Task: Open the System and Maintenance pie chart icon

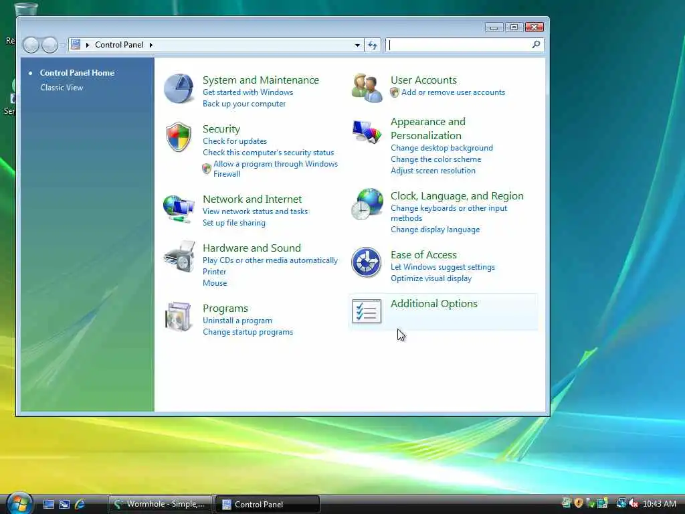Action: pos(179,88)
